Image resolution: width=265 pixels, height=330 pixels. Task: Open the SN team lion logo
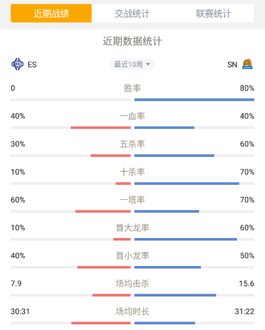point(247,64)
